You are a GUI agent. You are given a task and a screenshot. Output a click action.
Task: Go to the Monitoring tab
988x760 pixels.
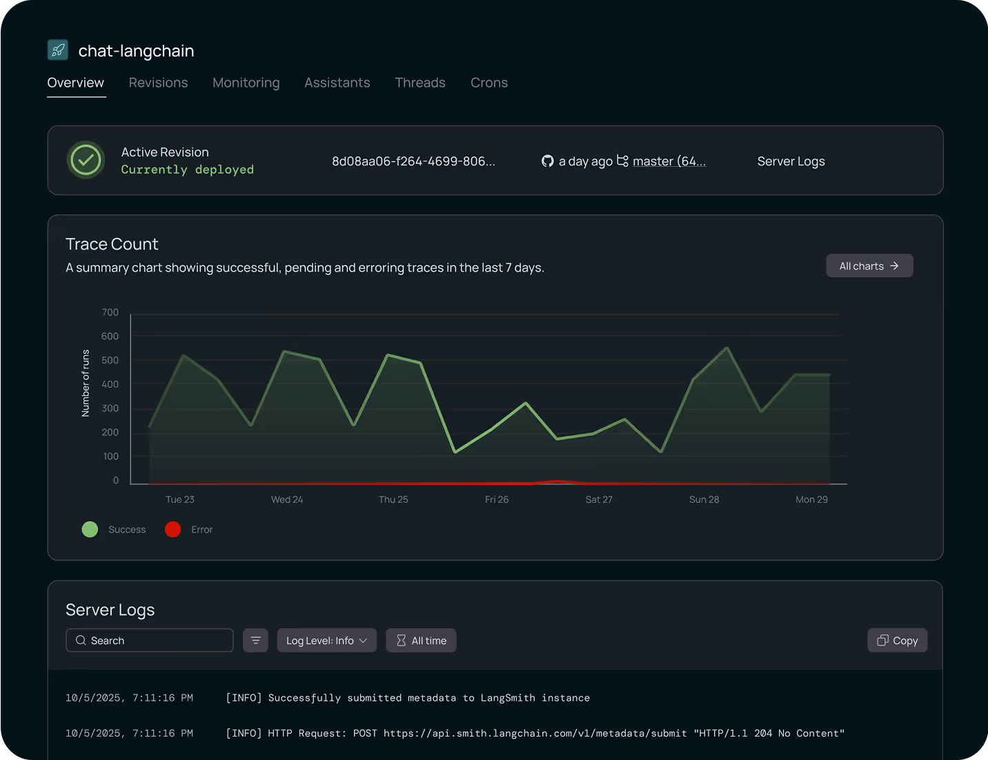[x=246, y=83]
